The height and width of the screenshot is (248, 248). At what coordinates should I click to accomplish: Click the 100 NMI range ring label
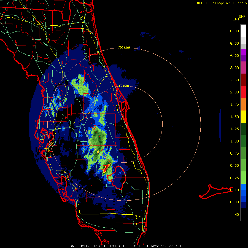pos(124,47)
